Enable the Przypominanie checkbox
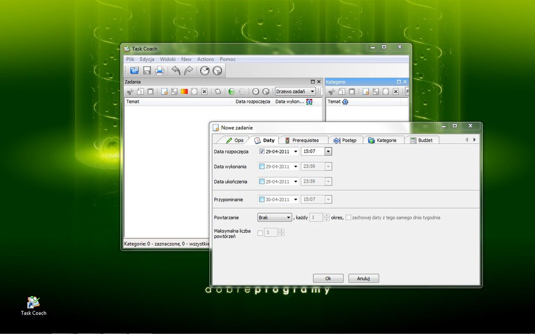 pyautogui.click(x=262, y=200)
